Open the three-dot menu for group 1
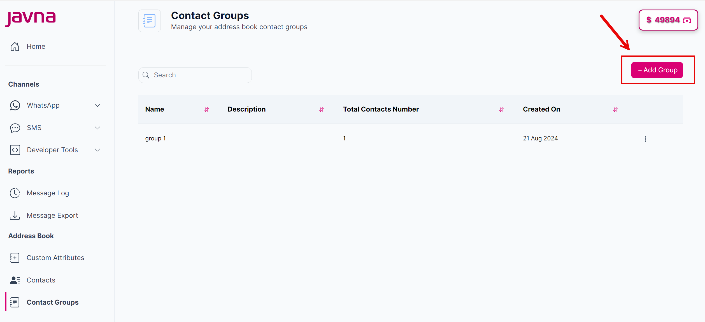Screen dimensions: 705x322 [645, 138]
